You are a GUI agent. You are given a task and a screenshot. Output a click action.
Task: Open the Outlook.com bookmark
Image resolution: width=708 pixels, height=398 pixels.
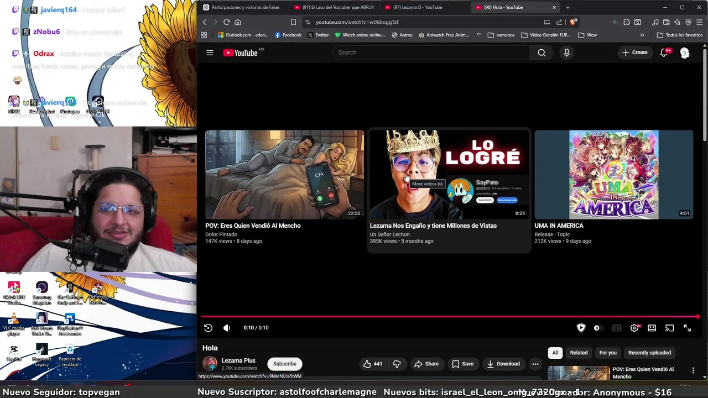pos(243,35)
